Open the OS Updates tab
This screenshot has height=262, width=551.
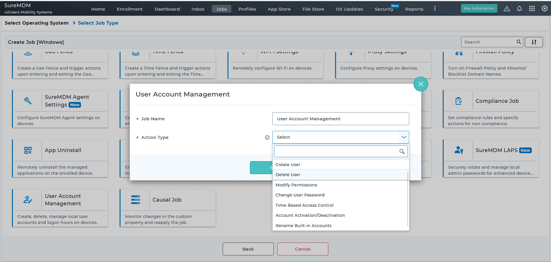[x=349, y=9]
